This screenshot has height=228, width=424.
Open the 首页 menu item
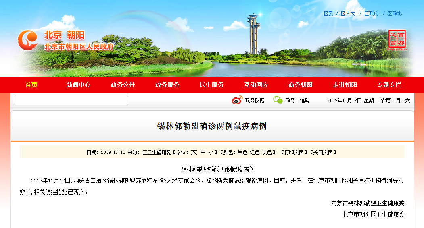point(31,85)
